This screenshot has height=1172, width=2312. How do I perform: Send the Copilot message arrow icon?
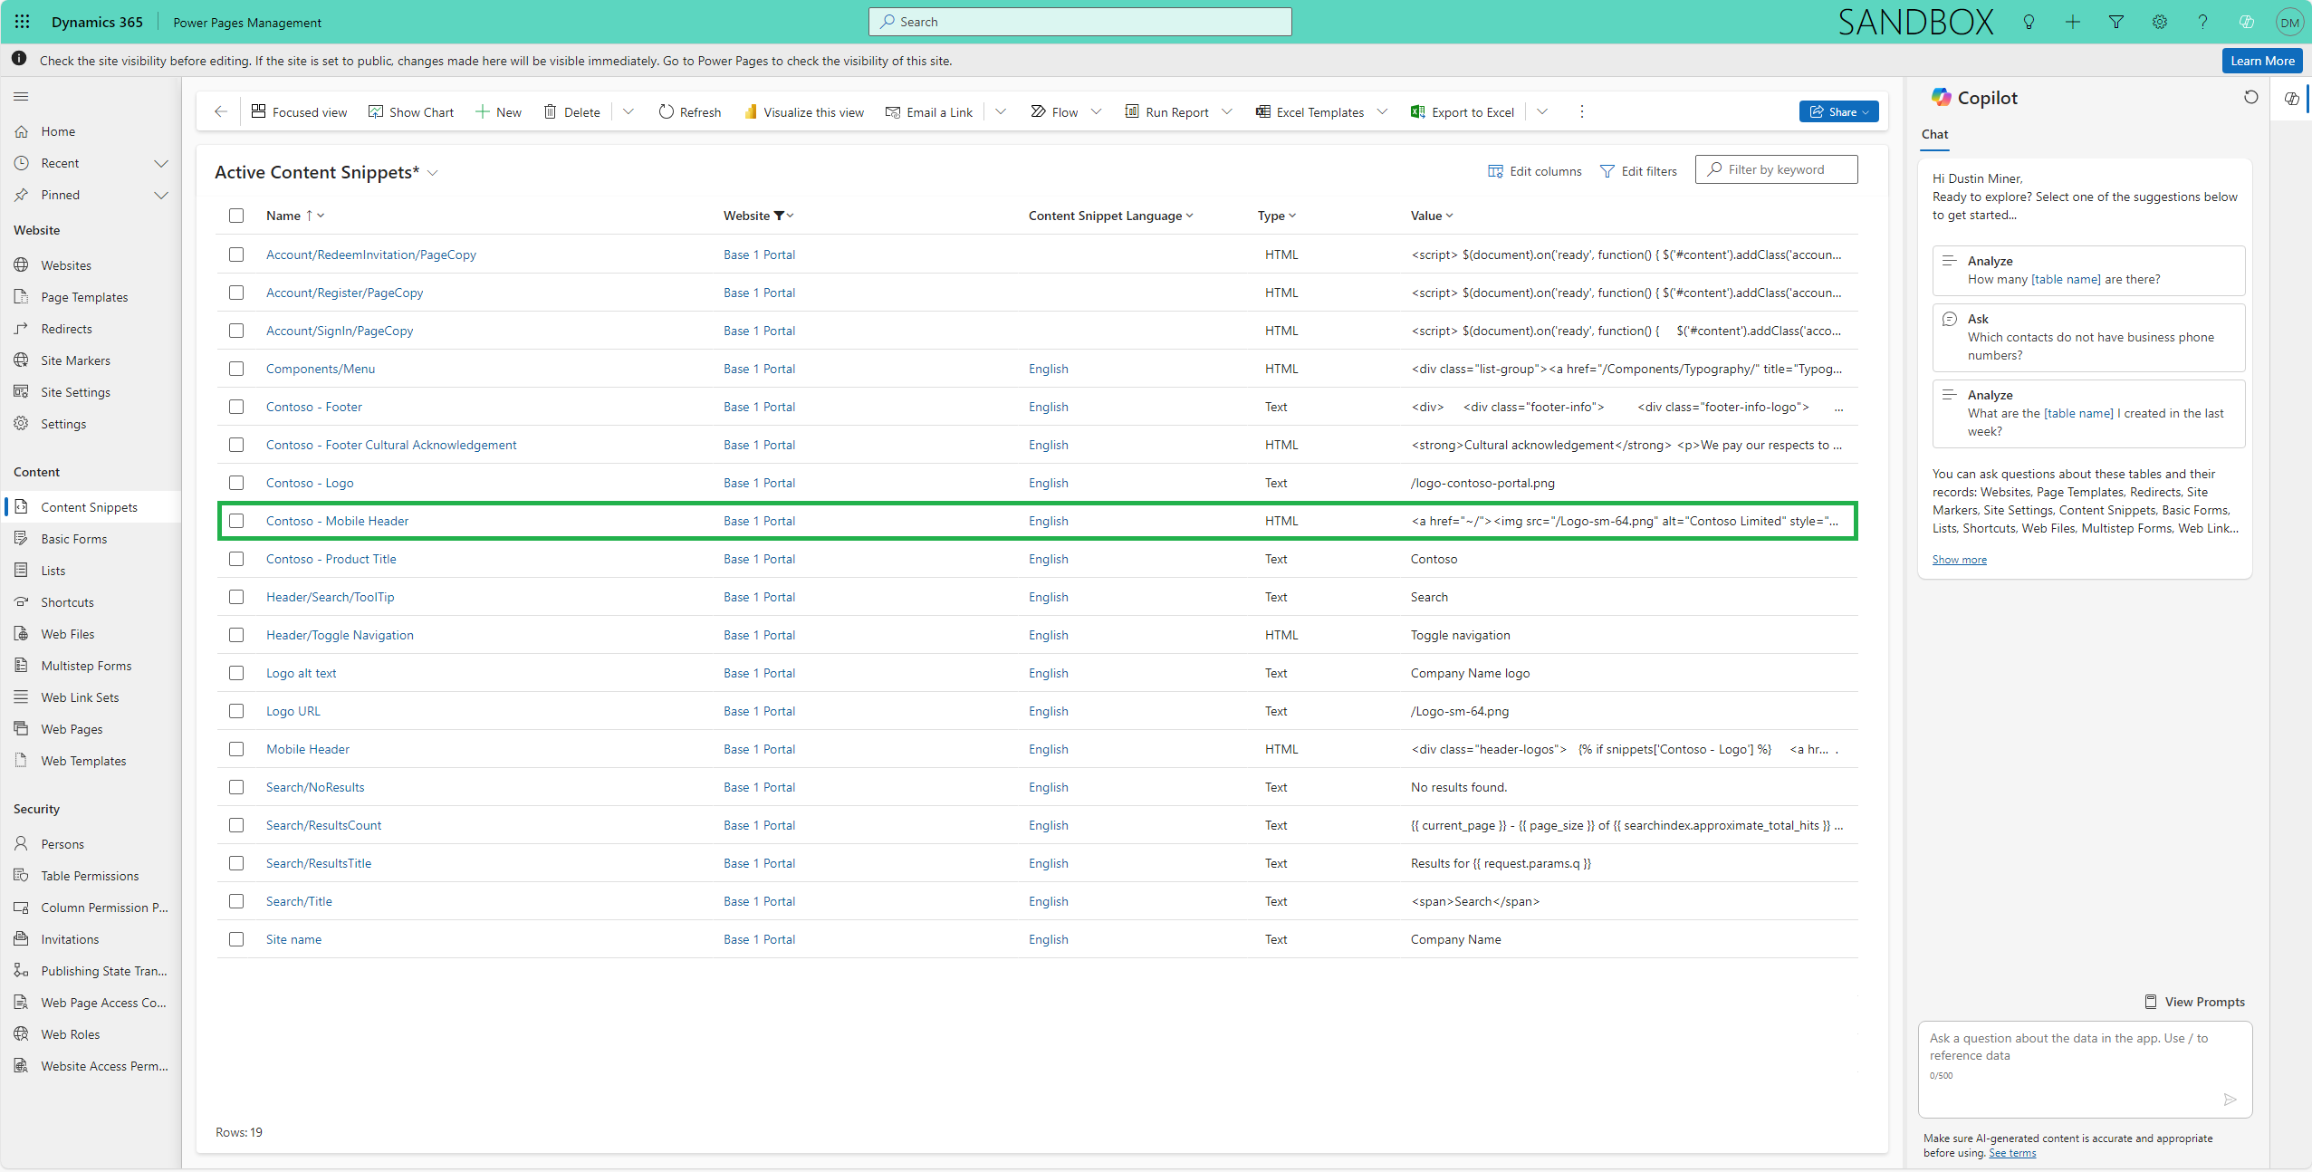click(2230, 1099)
